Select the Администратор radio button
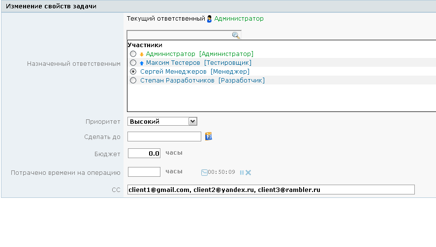 click(x=133, y=54)
